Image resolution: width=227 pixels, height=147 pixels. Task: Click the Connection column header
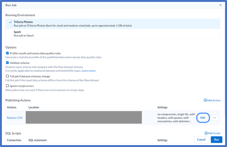(x=14, y=140)
